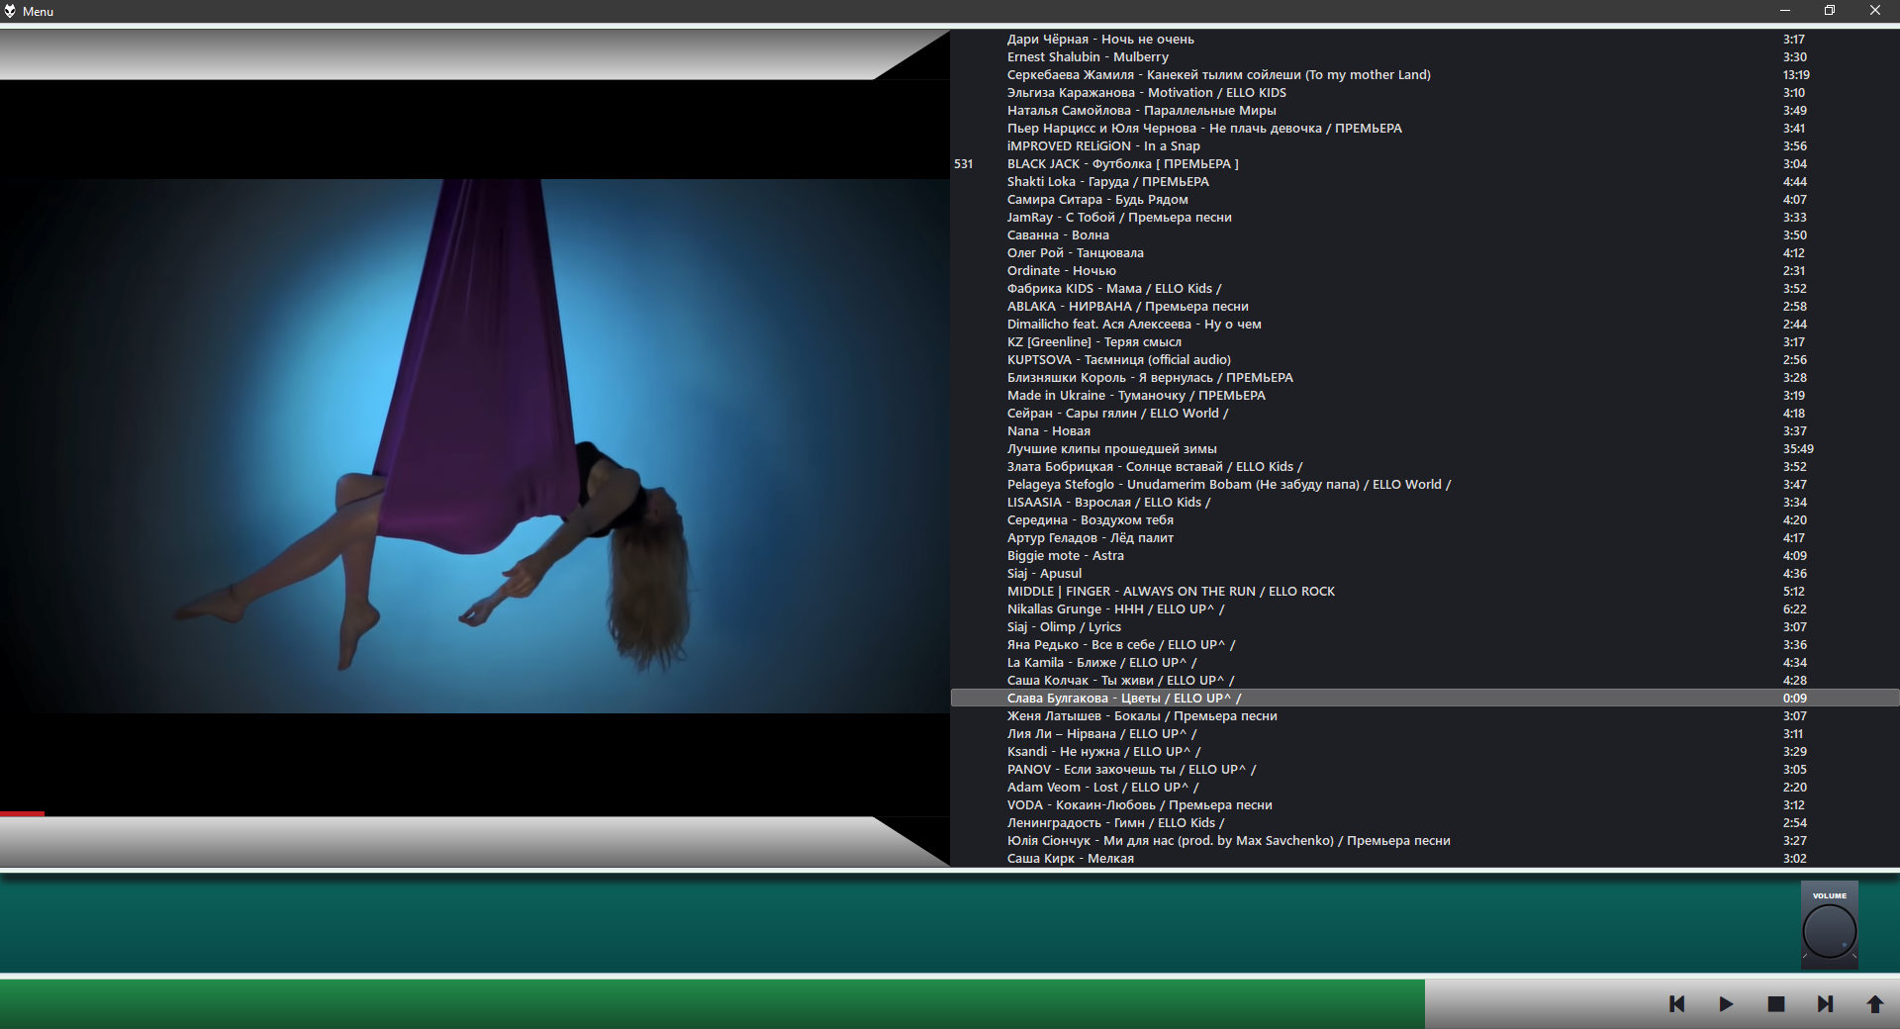Image resolution: width=1900 pixels, height=1029 pixels.
Task: Pick Biggie mote - Astra from playlist
Action: click(x=1065, y=556)
